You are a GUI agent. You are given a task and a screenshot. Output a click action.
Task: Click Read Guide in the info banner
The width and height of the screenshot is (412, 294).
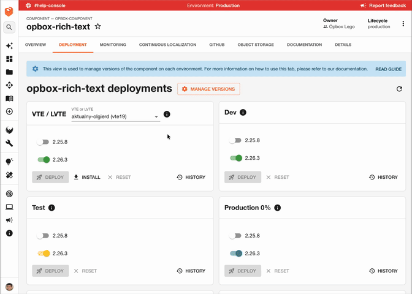(388, 69)
